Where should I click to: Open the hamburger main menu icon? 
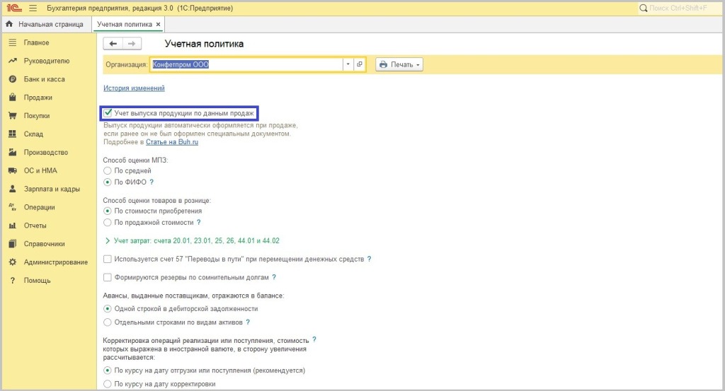point(33,8)
